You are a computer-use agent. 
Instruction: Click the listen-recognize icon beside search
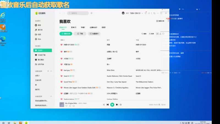click(92, 13)
